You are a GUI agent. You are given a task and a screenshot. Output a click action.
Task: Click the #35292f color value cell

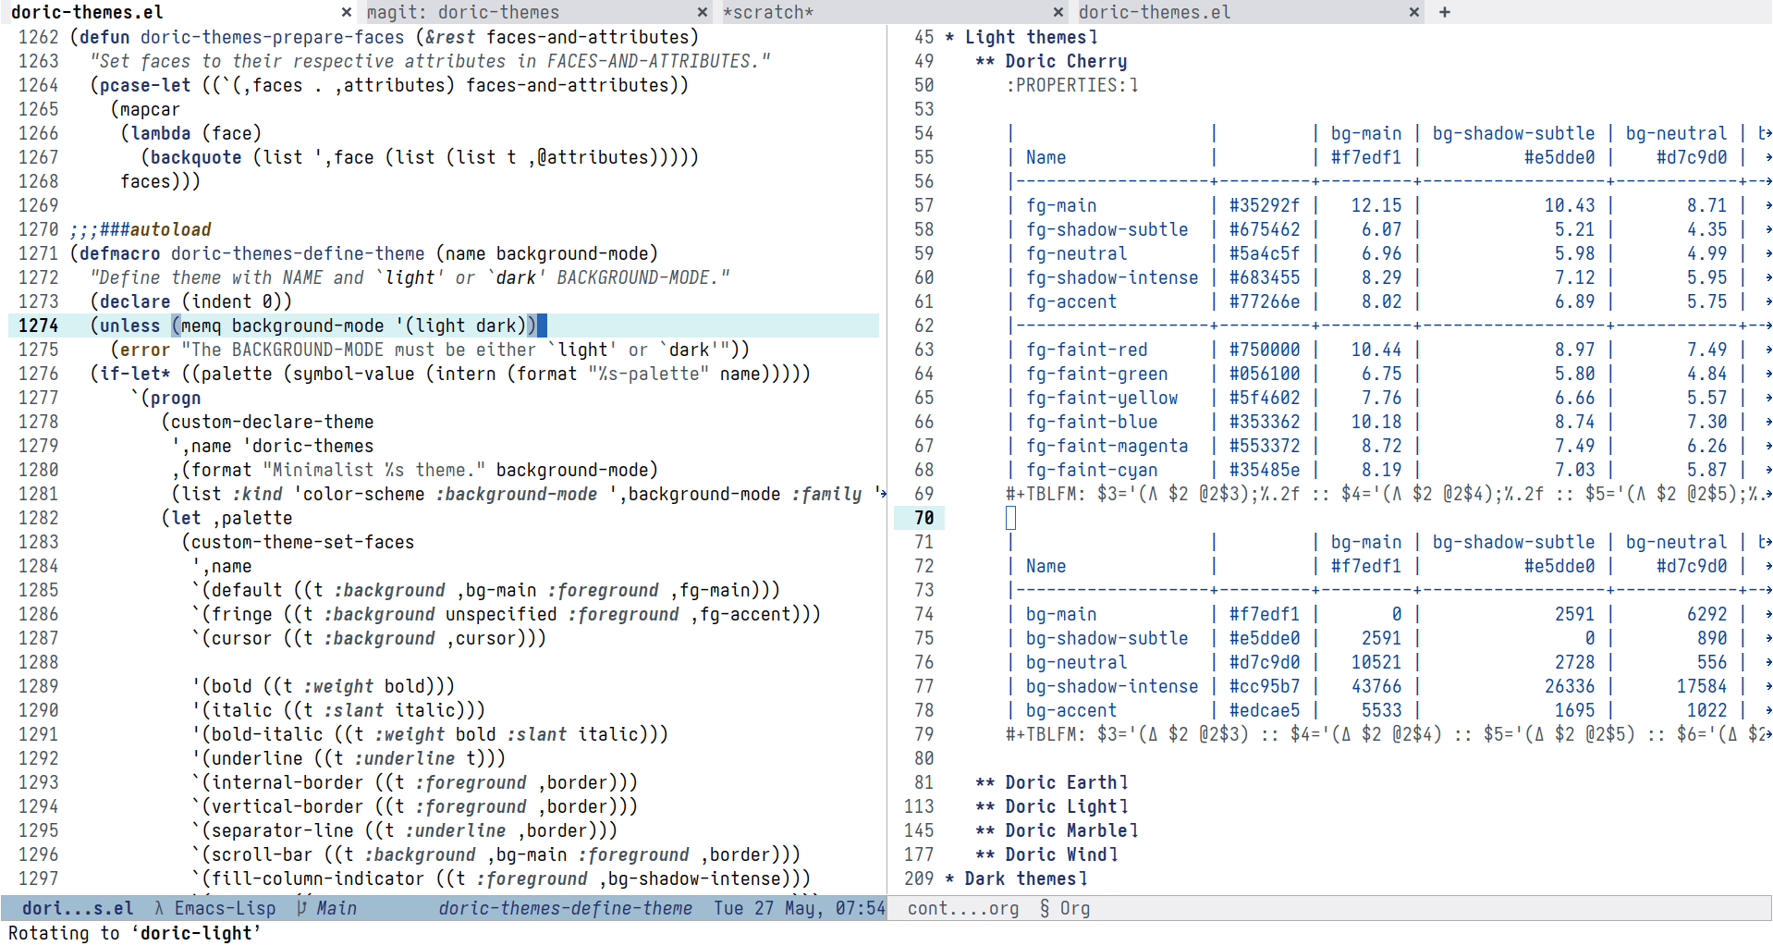1264,205
